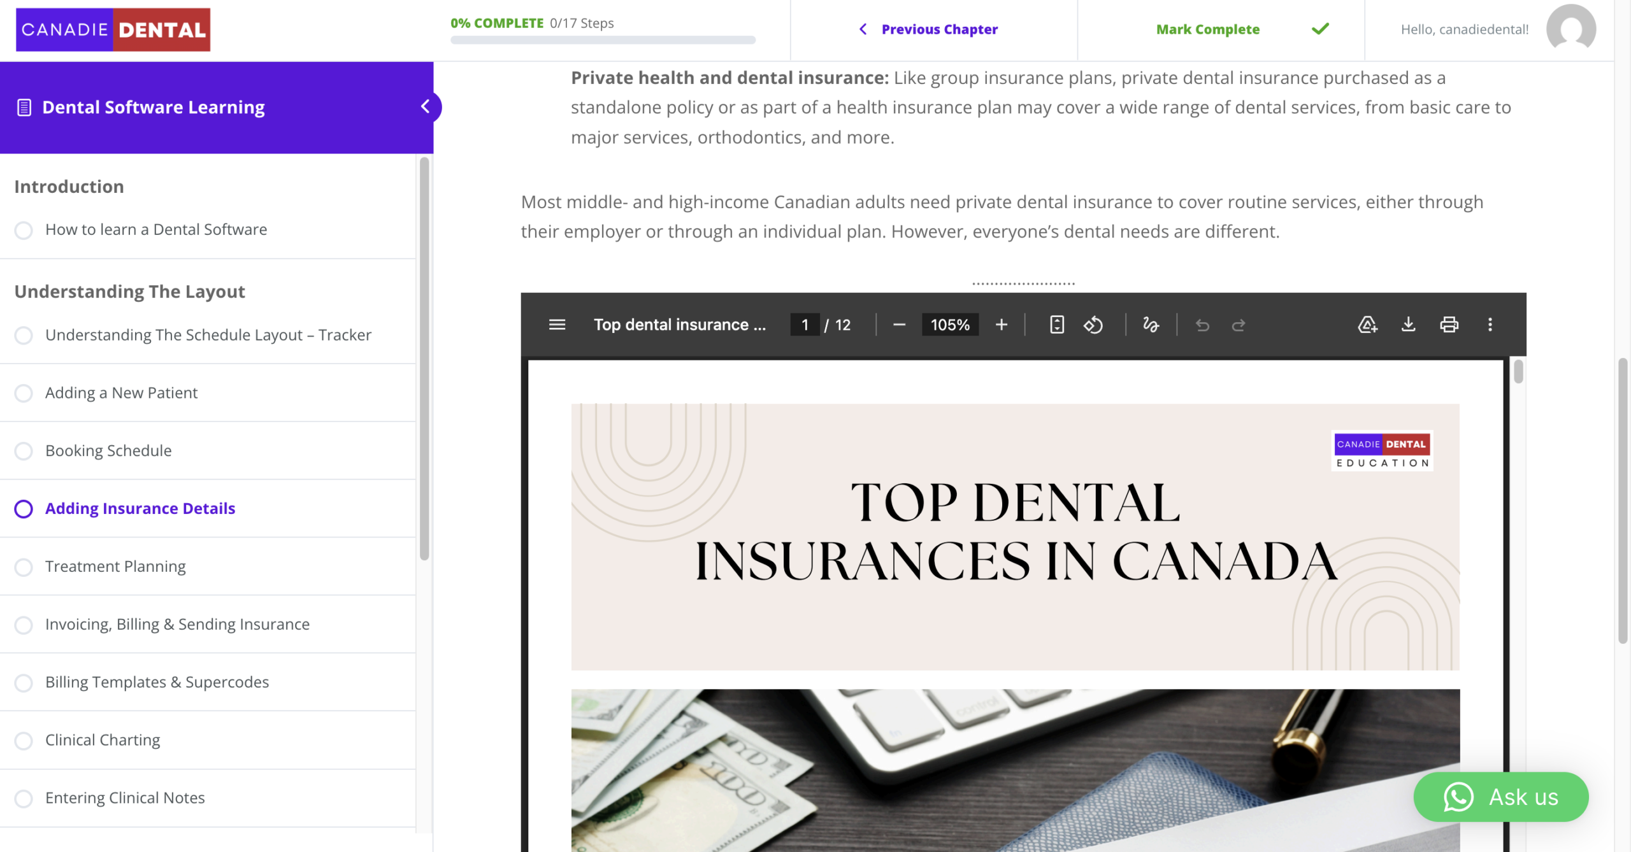
Task: Select the drawing annotation tool
Action: pyautogui.click(x=1151, y=325)
